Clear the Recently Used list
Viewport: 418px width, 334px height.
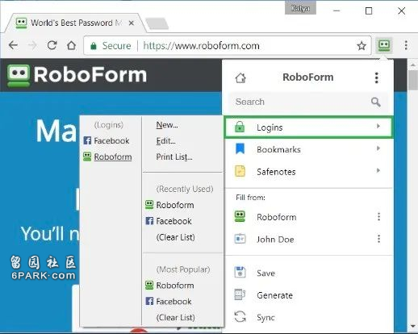coord(175,237)
